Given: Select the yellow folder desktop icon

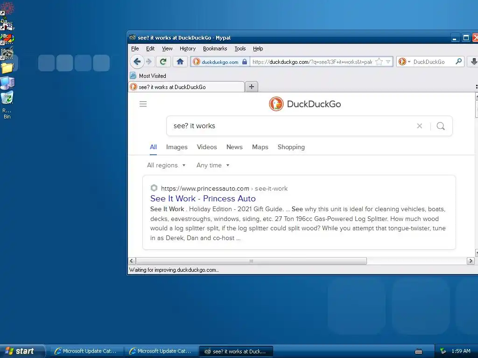Looking at the screenshot, I should pos(7,68).
